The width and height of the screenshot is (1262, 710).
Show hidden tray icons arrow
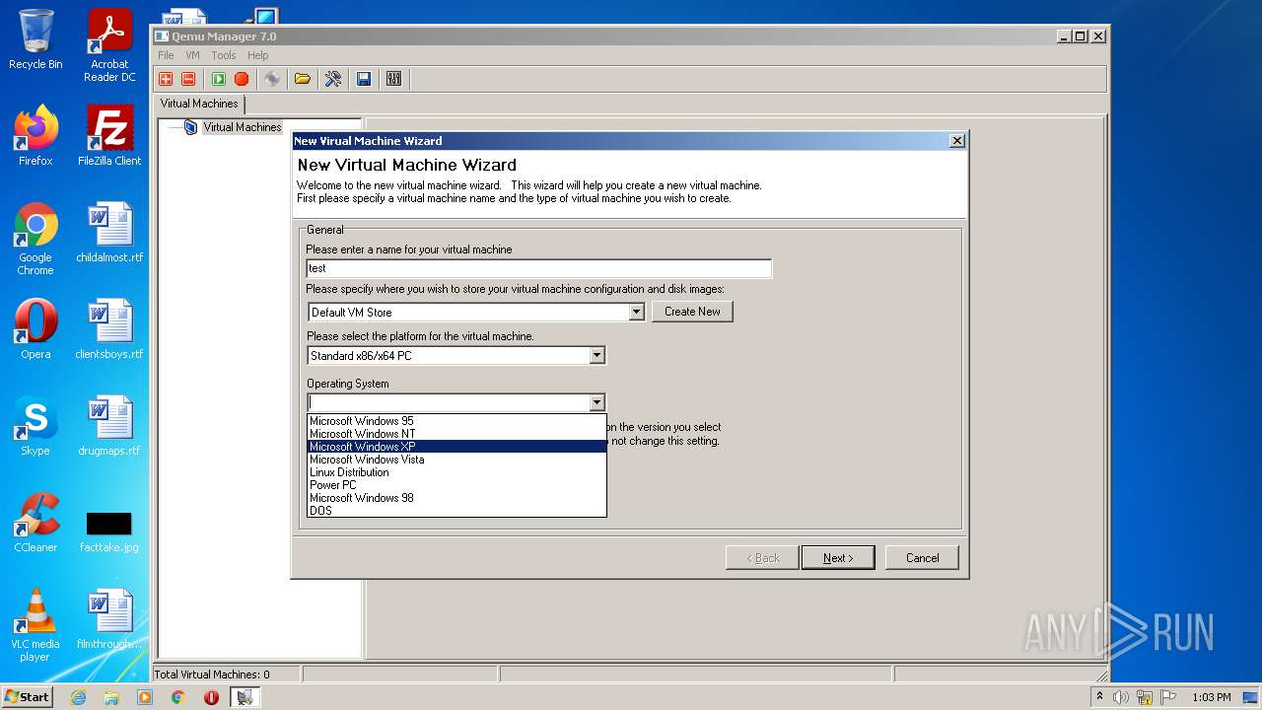coord(1100,697)
